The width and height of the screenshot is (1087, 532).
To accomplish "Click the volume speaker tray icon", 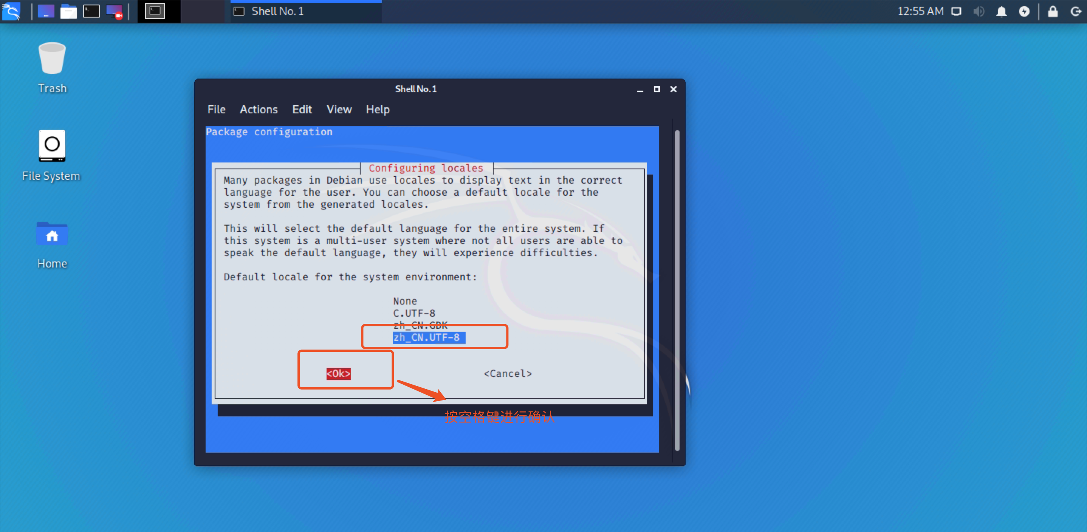I will tap(979, 11).
